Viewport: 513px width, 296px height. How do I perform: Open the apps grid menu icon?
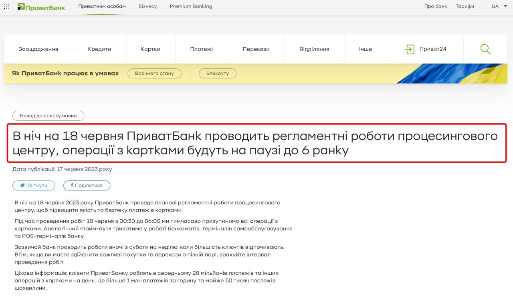(6, 6)
